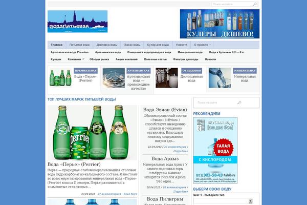This screenshot has height=205, width=307.
Task: Open the Талая вода с кислородом ad banner
Action: pos(215,150)
